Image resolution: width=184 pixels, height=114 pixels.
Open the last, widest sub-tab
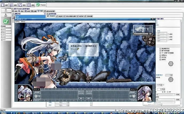(x=49, y=11)
